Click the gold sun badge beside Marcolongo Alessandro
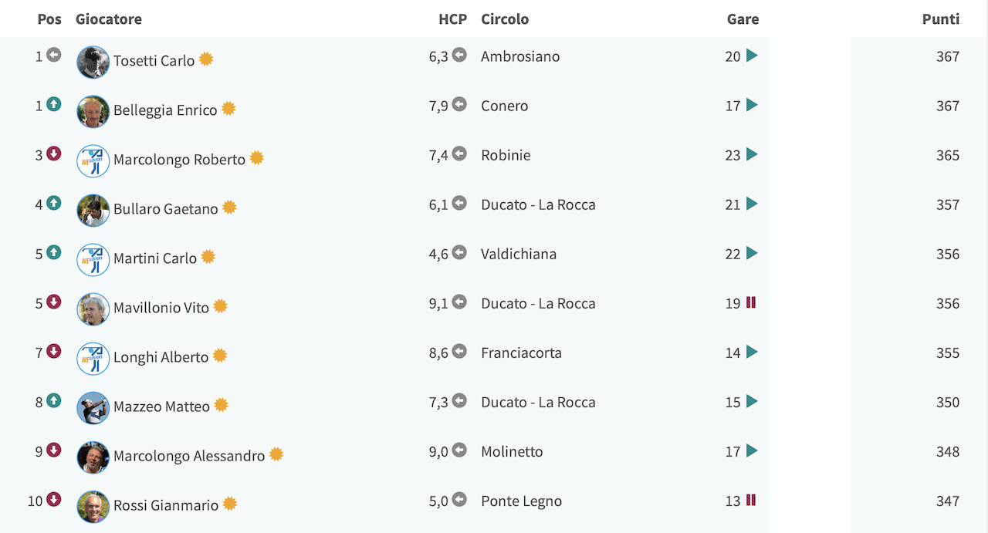The image size is (988, 533). (276, 454)
